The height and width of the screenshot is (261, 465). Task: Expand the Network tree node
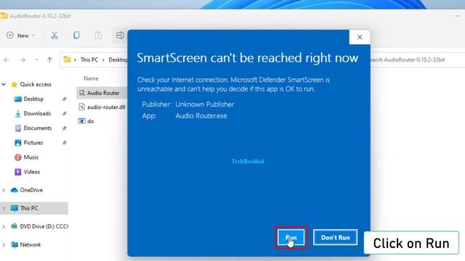[4, 245]
